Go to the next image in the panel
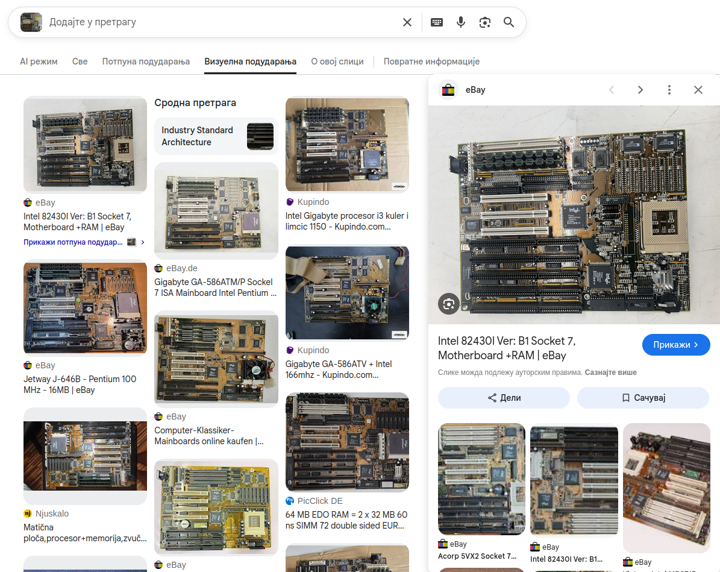The image size is (720, 572). [640, 90]
